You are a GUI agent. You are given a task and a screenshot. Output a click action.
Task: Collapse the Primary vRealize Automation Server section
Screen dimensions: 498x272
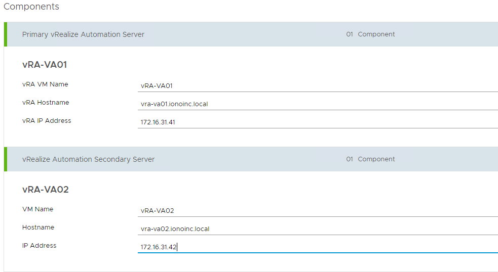[83, 34]
